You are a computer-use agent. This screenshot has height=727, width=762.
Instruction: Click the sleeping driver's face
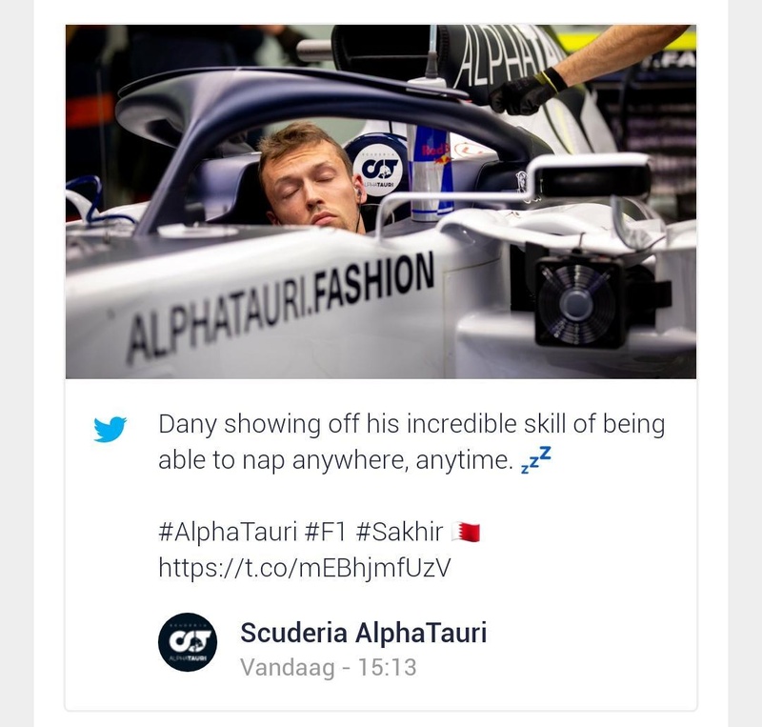[311, 185]
